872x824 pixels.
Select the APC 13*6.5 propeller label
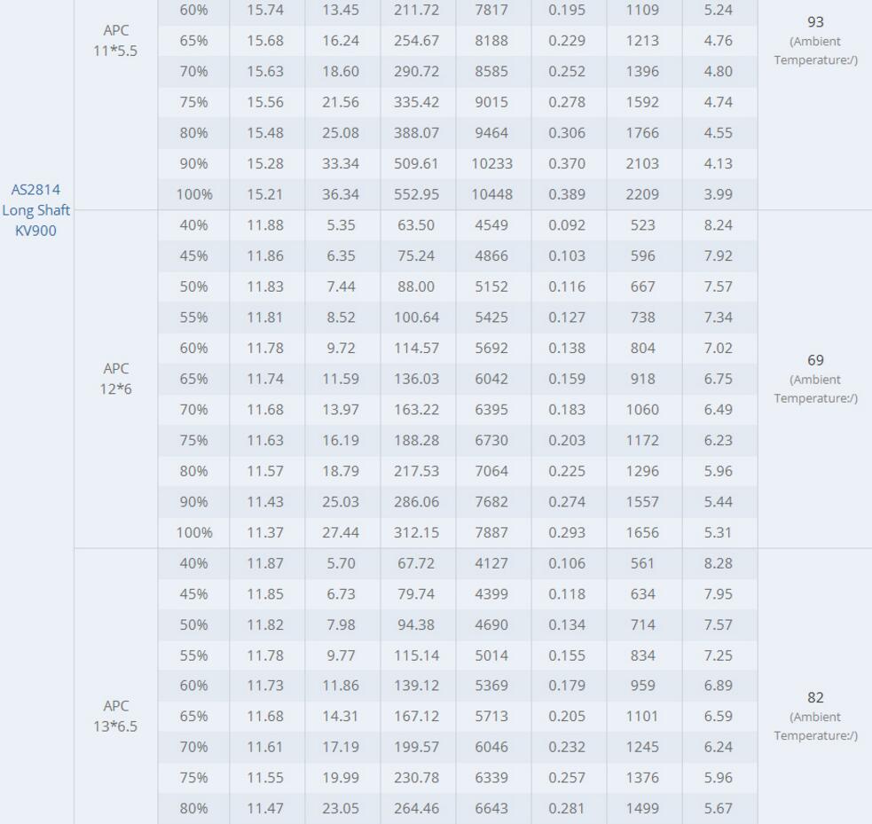tap(116, 717)
